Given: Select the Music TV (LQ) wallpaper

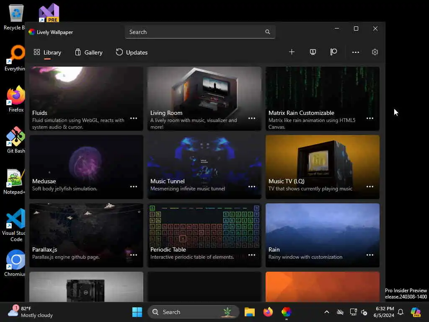Looking at the screenshot, I should (323, 167).
